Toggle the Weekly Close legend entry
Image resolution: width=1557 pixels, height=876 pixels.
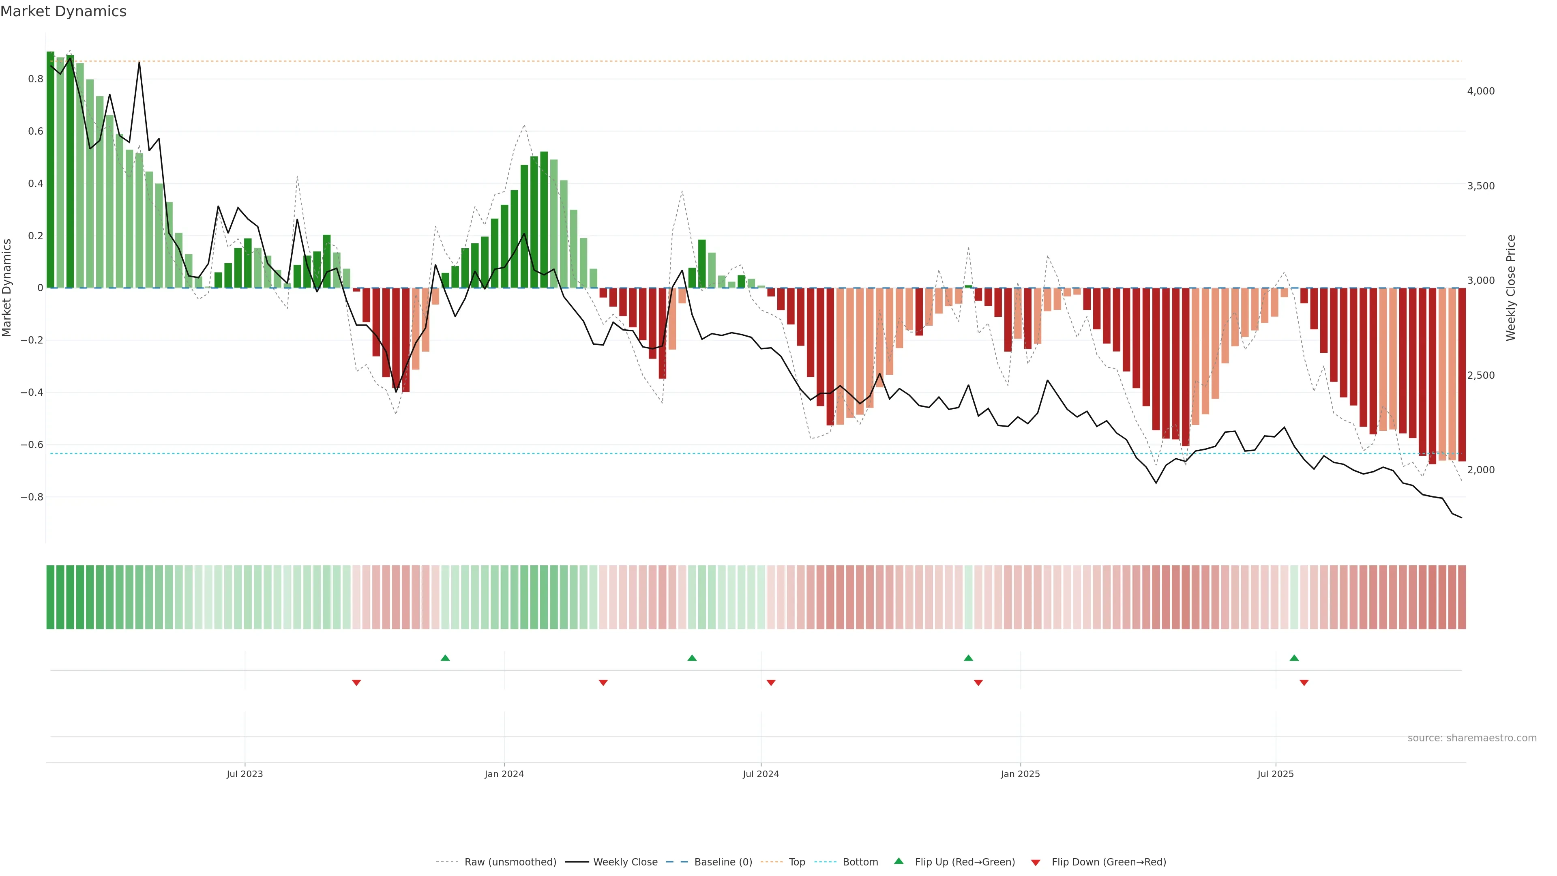(625, 862)
